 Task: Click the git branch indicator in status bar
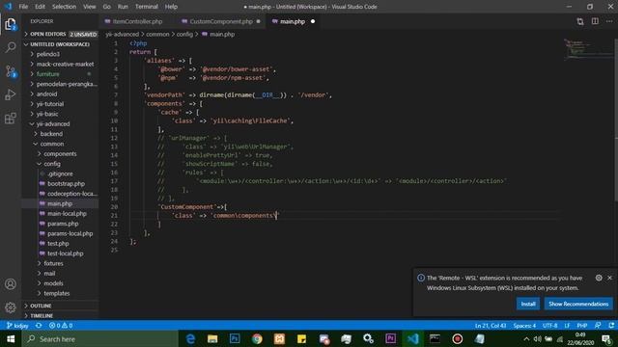click(x=17, y=326)
